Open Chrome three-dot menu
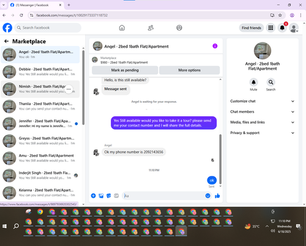Image resolution: width=306 pixels, height=246 pixels. (x=300, y=15)
